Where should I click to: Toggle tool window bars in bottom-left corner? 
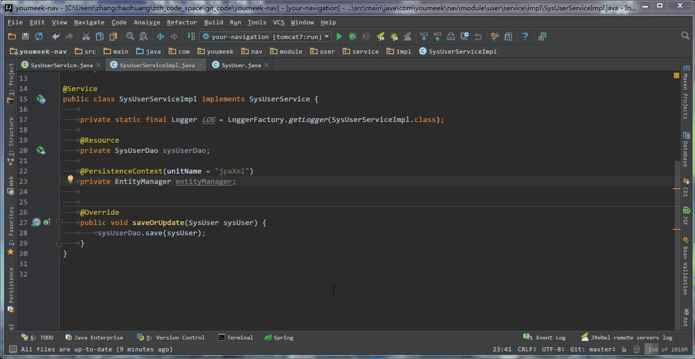13,349
